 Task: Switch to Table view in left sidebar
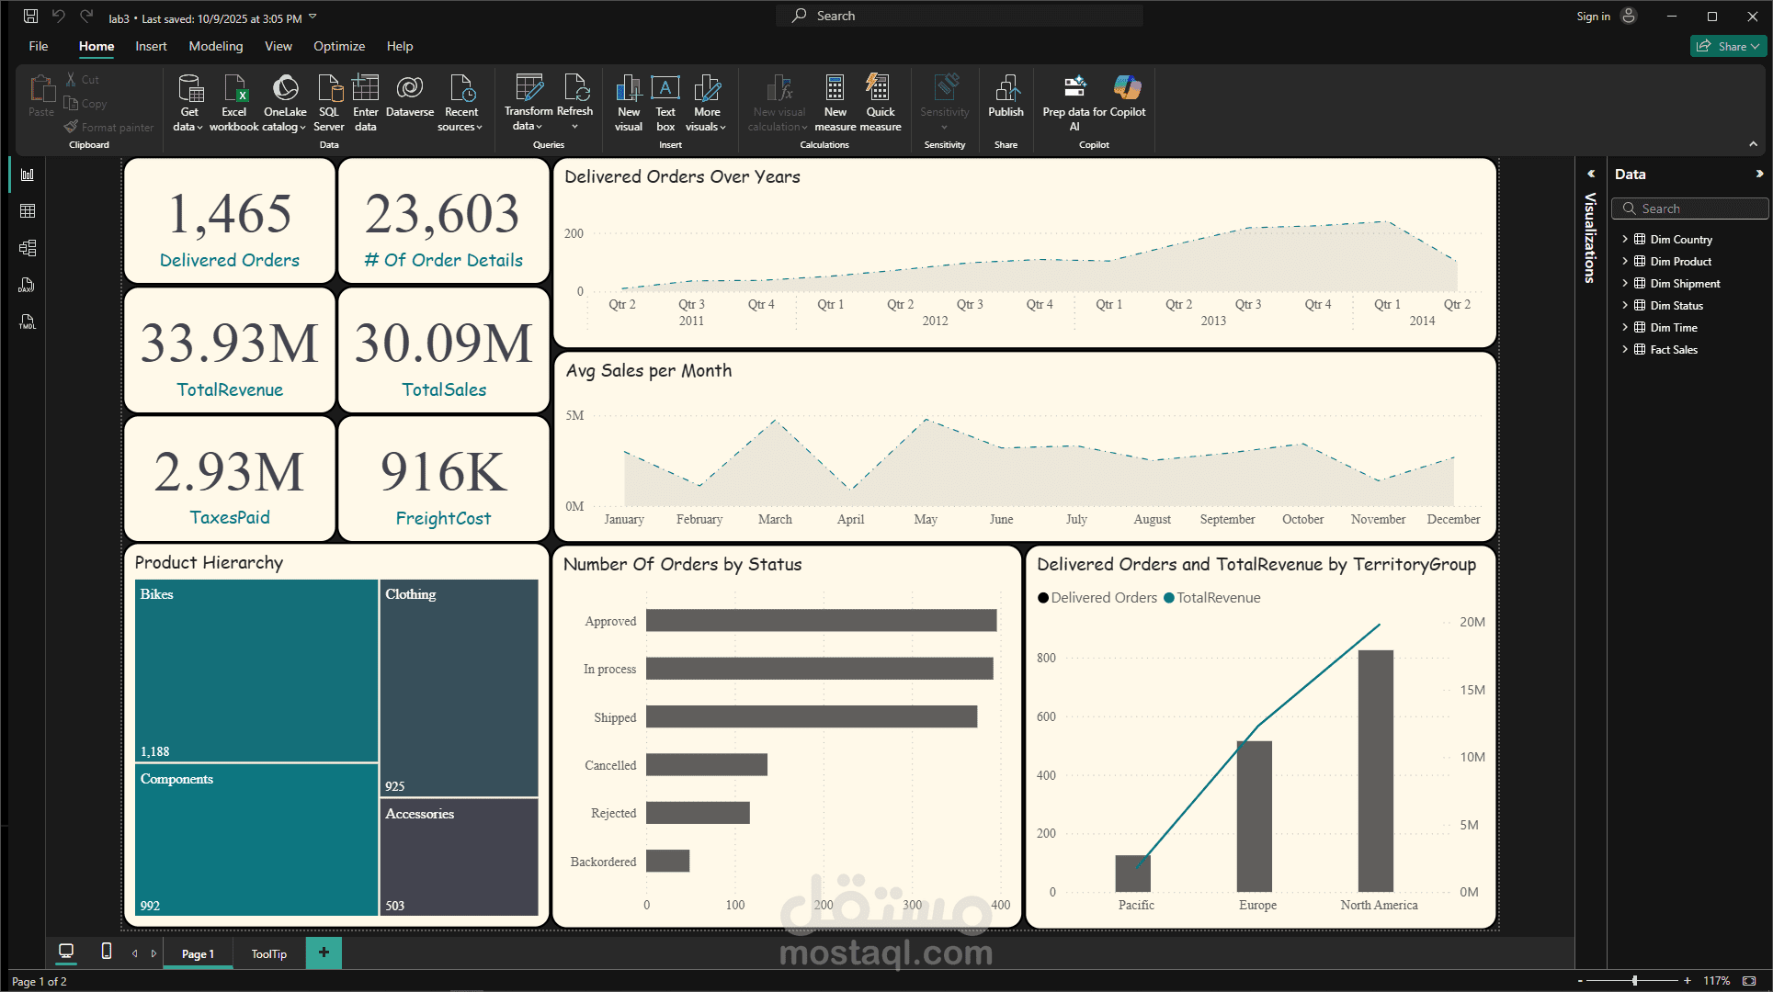[28, 211]
